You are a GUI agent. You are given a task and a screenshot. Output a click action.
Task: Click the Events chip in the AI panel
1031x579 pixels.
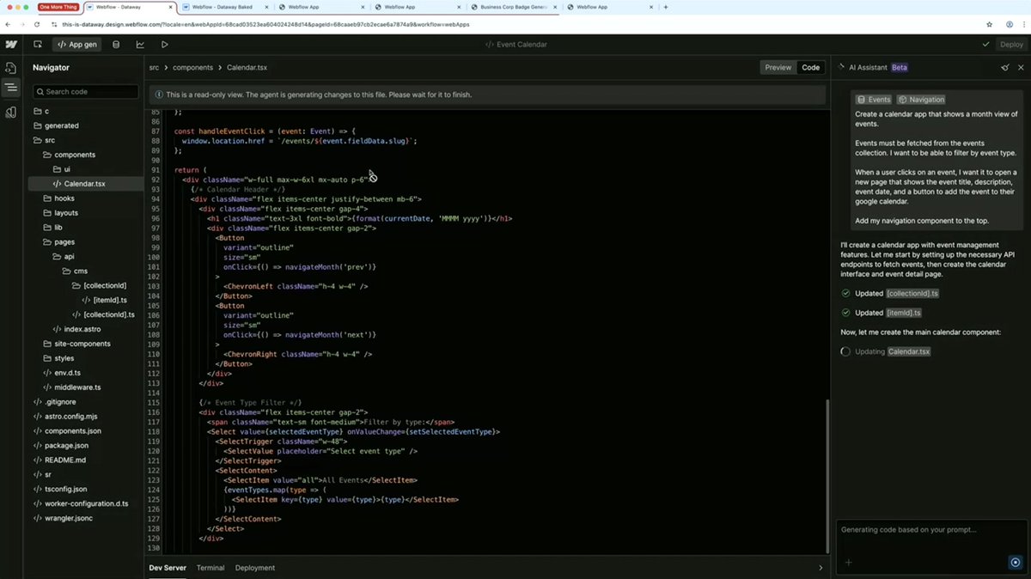coord(873,99)
